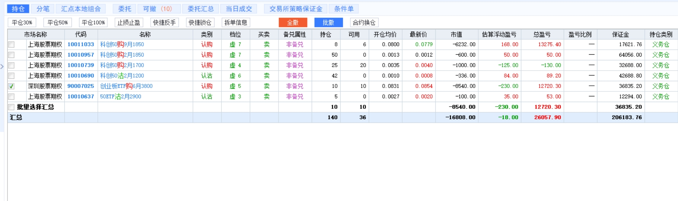Sort by the 代码 column header

[81, 35]
